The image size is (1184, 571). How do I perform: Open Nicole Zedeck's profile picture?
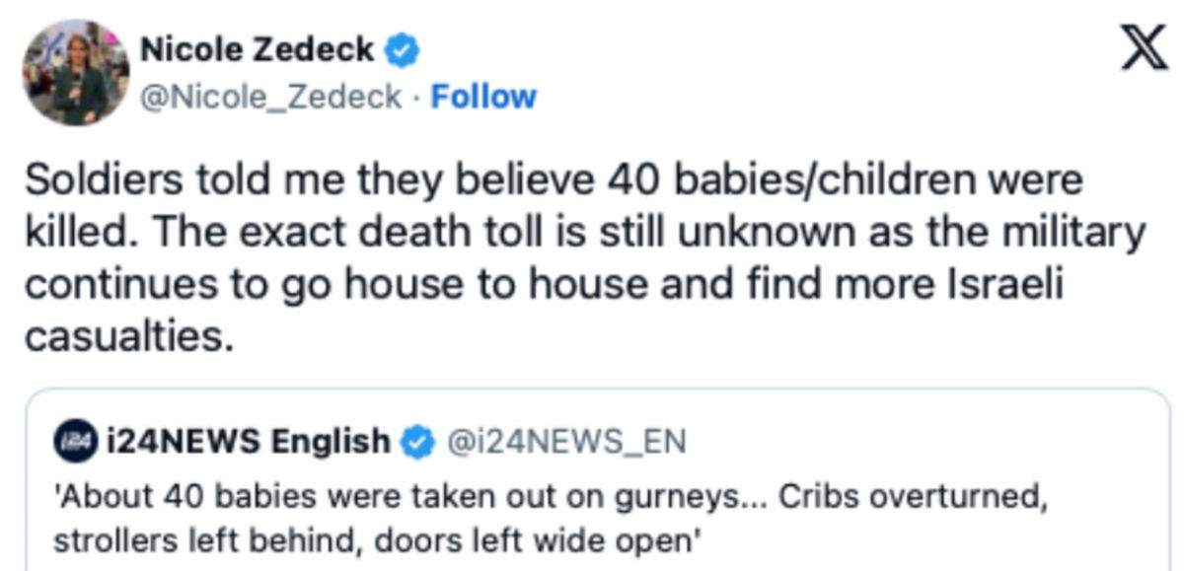tap(76, 71)
